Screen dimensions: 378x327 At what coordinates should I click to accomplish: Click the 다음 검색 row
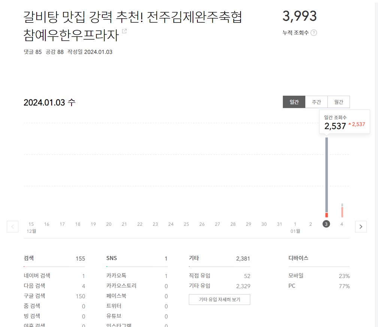[x=54, y=286]
